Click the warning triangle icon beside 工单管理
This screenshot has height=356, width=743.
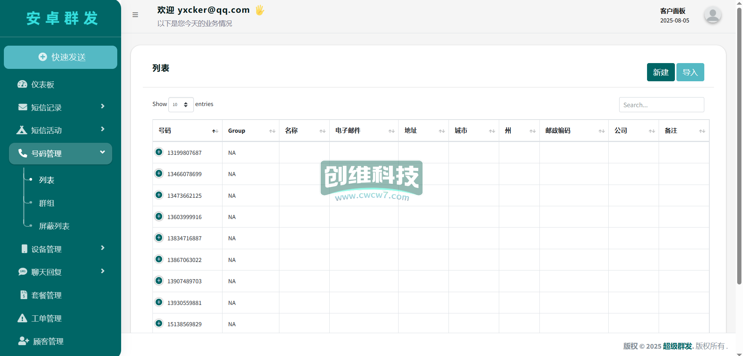click(22, 318)
